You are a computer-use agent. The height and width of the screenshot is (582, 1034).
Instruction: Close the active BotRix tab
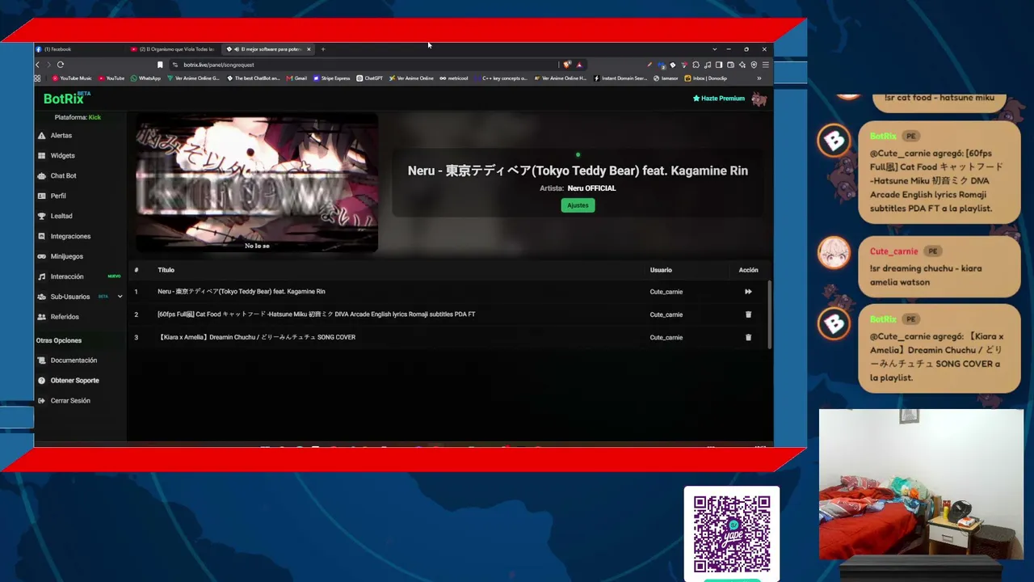click(309, 49)
